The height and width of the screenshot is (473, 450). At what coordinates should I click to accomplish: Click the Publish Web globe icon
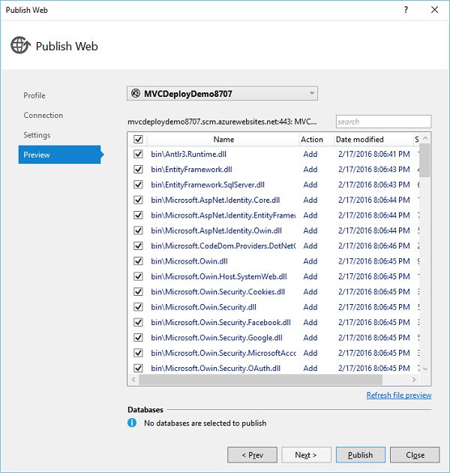(20, 46)
